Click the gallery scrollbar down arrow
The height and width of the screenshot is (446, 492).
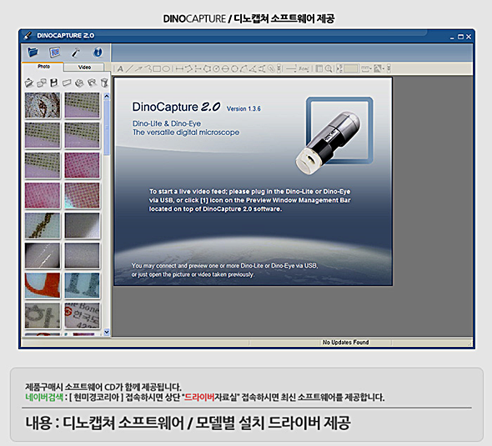click(x=107, y=332)
